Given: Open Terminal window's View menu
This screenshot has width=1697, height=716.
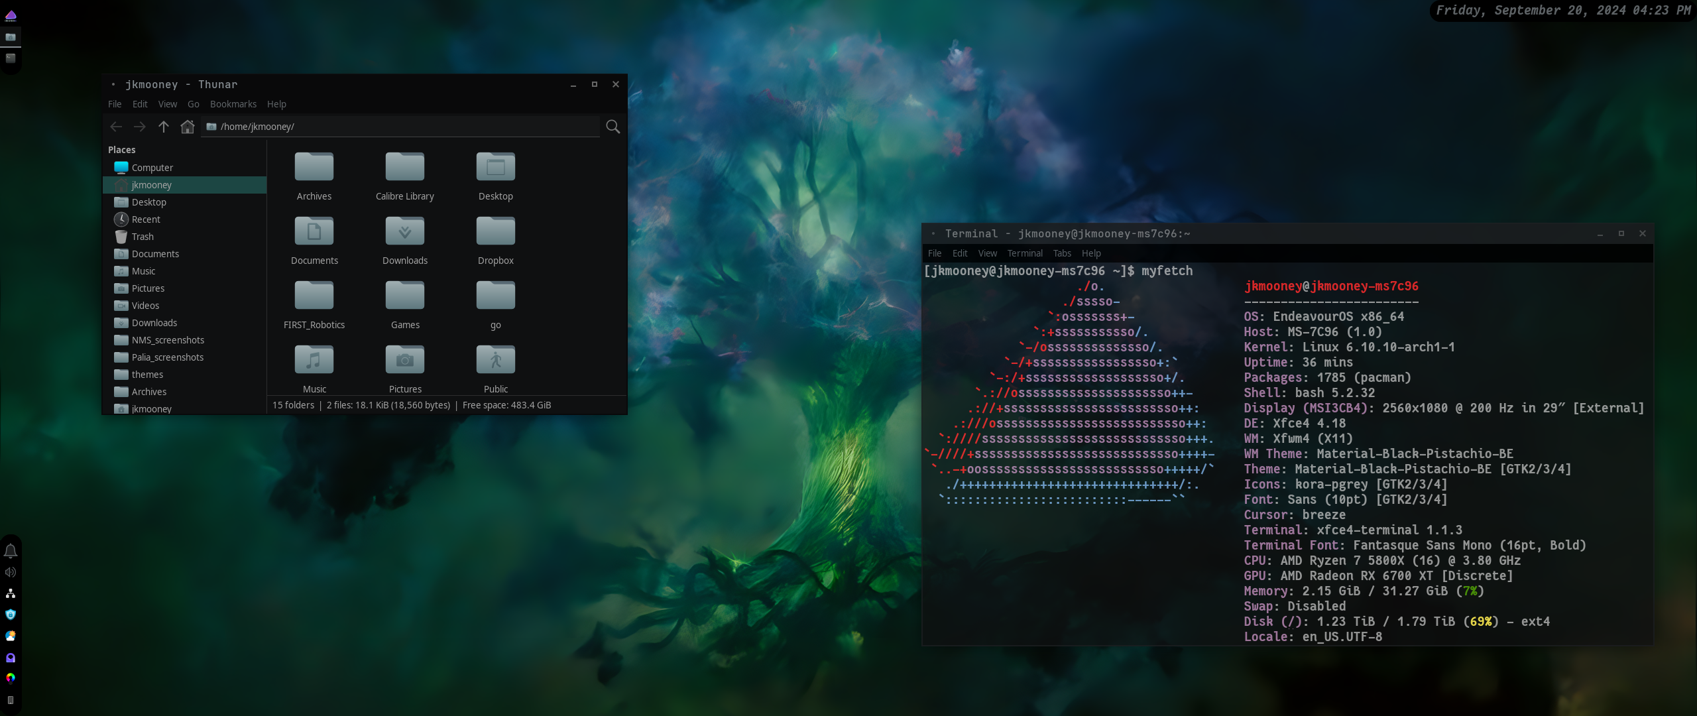Looking at the screenshot, I should pos(988,253).
